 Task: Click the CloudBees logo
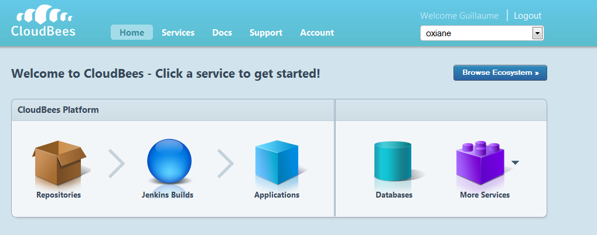click(43, 23)
